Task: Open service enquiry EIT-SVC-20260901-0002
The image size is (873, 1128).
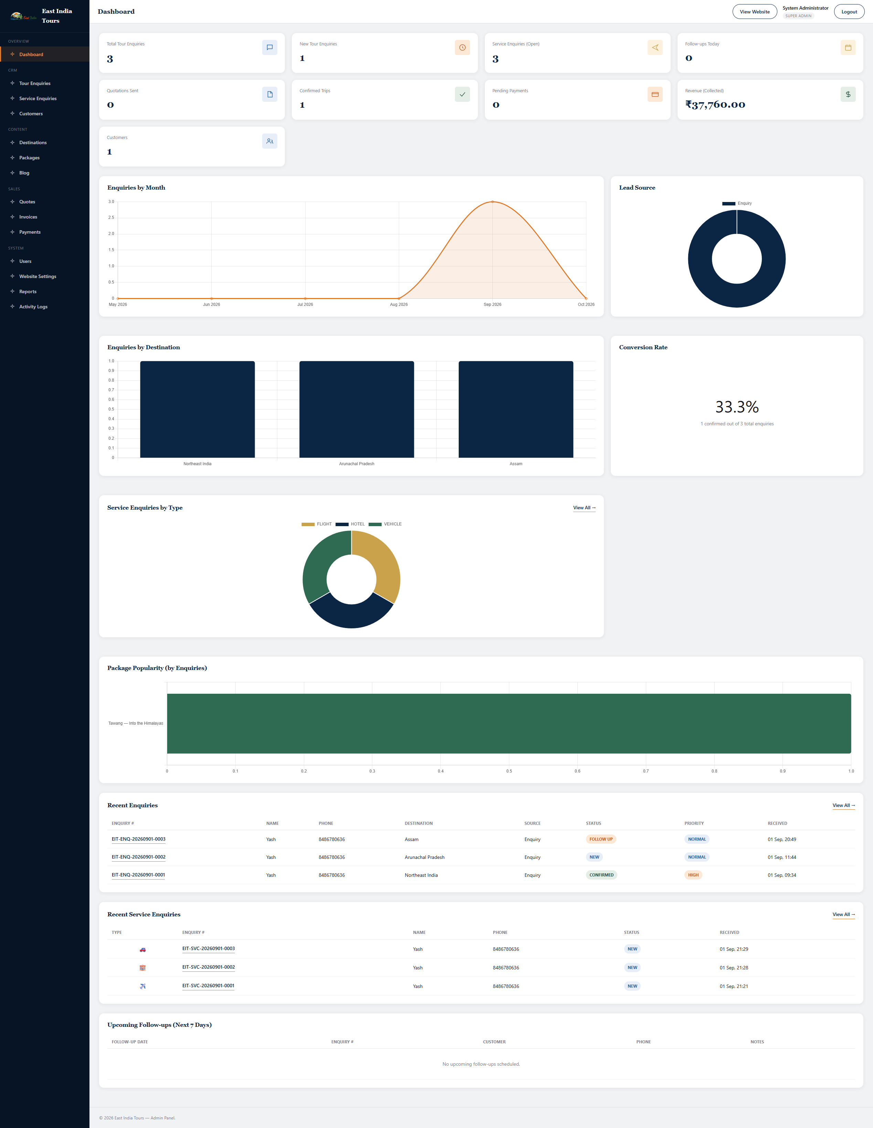Action: click(209, 967)
